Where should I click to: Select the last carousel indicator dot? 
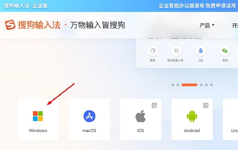[211, 85]
